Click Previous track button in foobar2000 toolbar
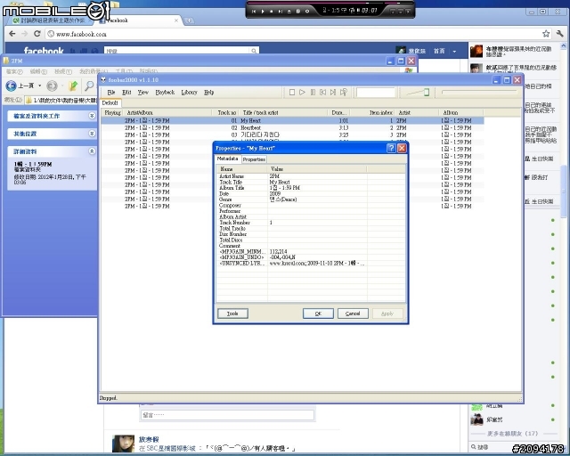Image resolution: width=570 pixels, height=456 pixels. click(322, 93)
